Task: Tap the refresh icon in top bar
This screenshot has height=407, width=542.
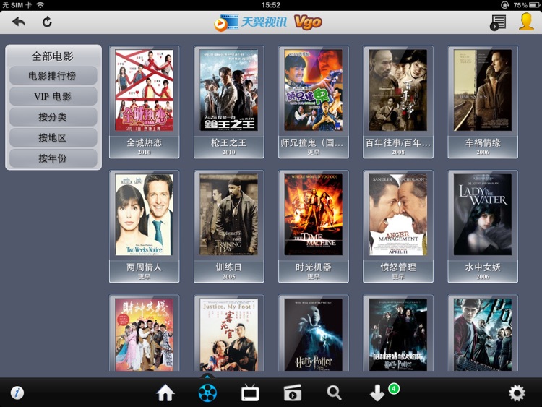Action: click(47, 22)
